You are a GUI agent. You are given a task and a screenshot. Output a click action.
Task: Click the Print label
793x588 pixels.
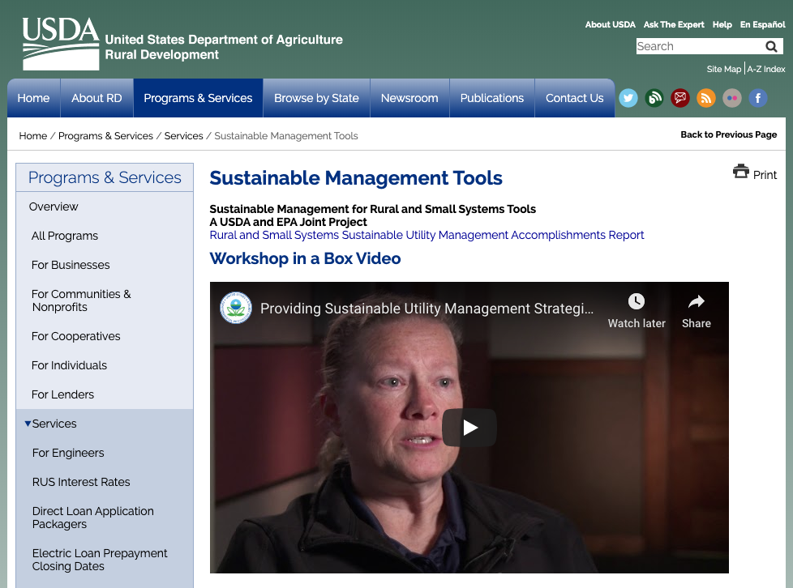coord(765,175)
